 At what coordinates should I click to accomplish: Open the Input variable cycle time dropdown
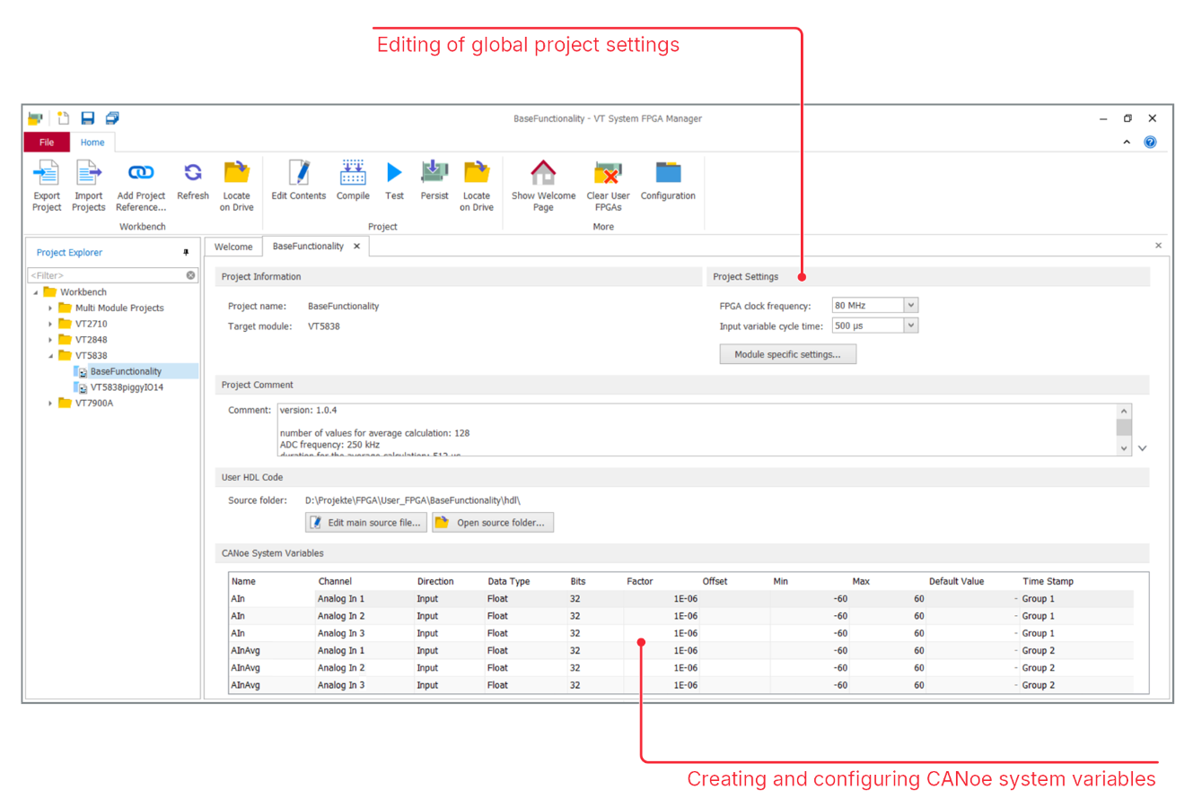[910, 325]
